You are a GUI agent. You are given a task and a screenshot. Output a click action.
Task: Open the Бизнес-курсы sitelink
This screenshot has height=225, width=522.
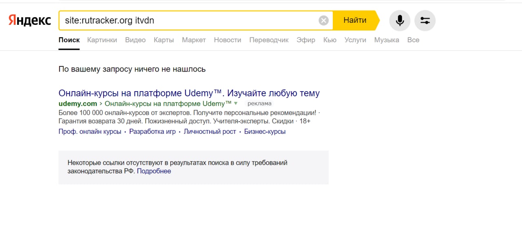click(x=265, y=131)
